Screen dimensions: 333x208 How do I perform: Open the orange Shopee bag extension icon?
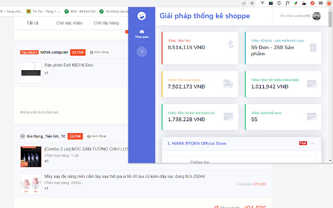point(329,3)
